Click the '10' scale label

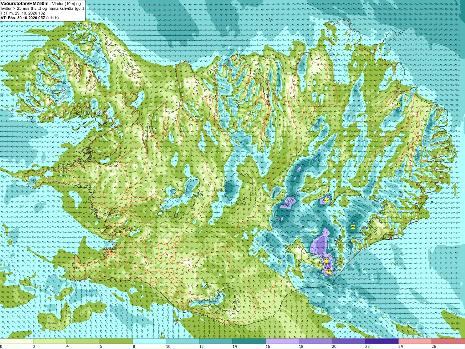click(168, 346)
